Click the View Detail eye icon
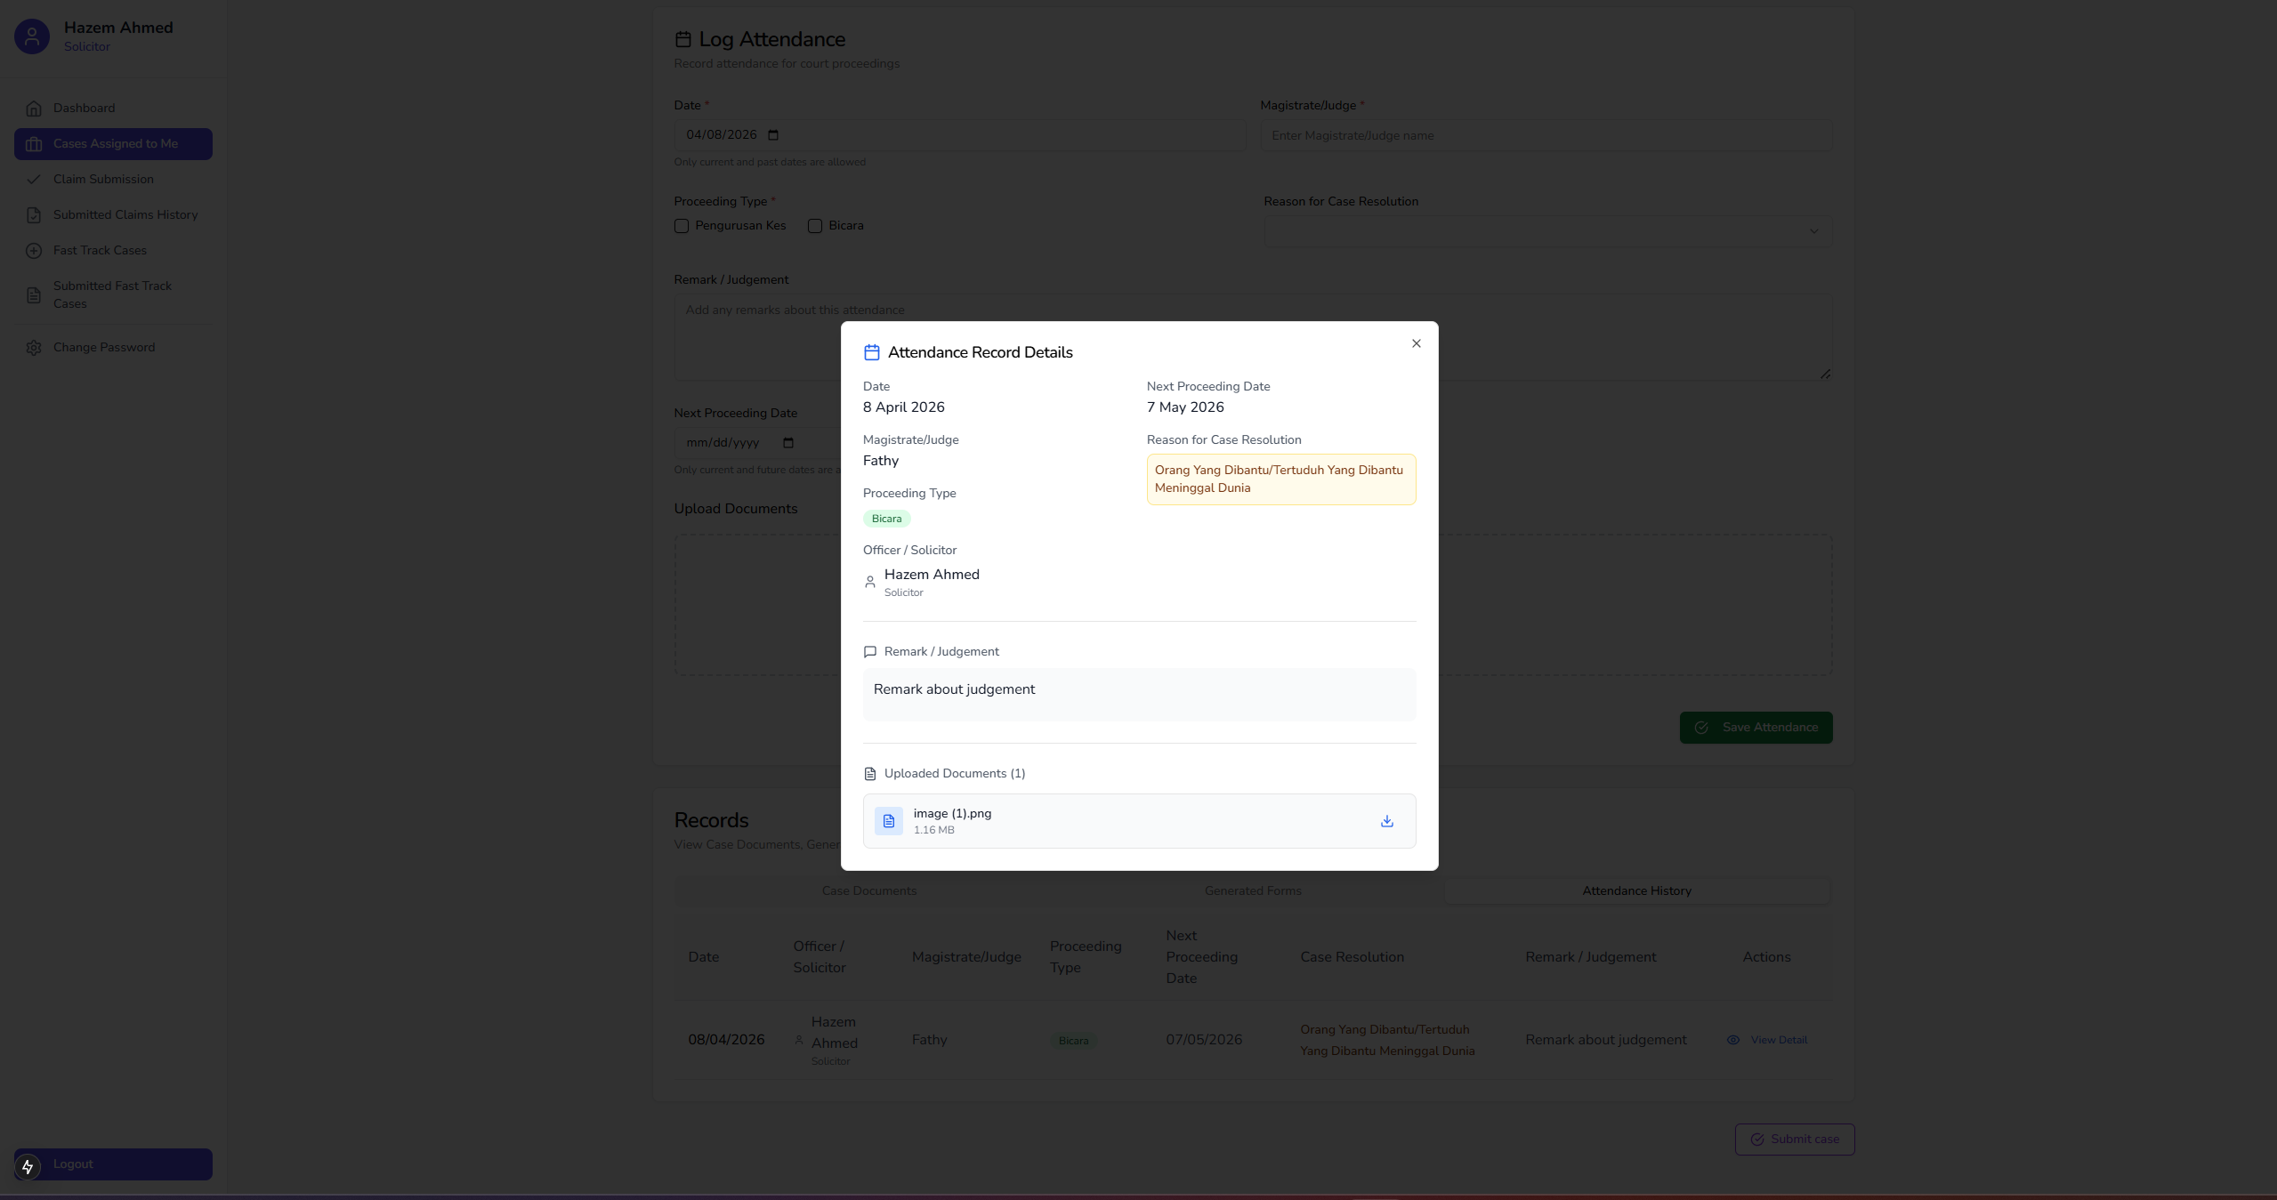This screenshot has height=1200, width=2277. click(1732, 1040)
